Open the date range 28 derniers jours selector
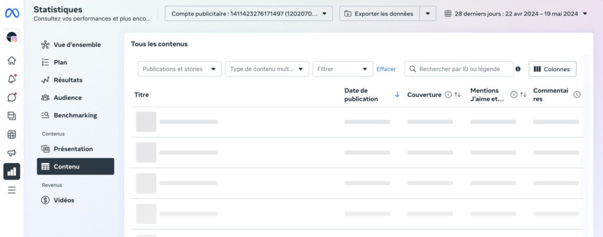Screen dimensions: 603x237 pos(516,14)
